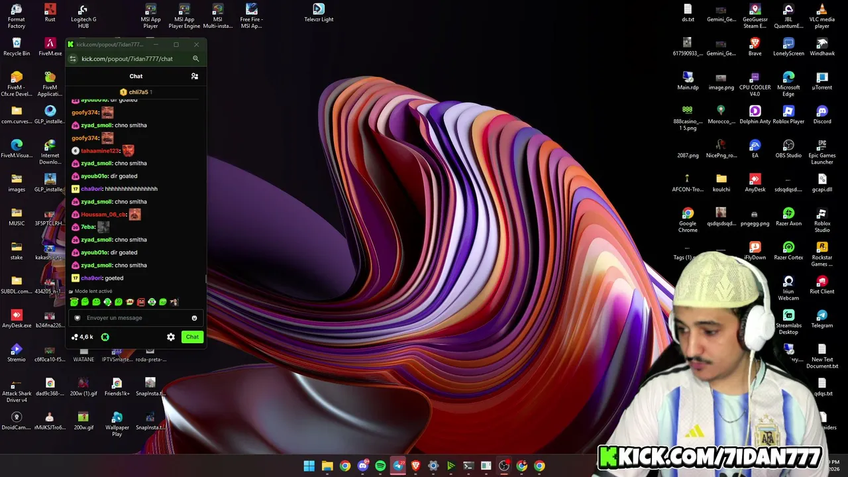This screenshot has height=477, width=848.
Task: Click the pinned 'chli7a5' chat banner
Action: coord(136,92)
